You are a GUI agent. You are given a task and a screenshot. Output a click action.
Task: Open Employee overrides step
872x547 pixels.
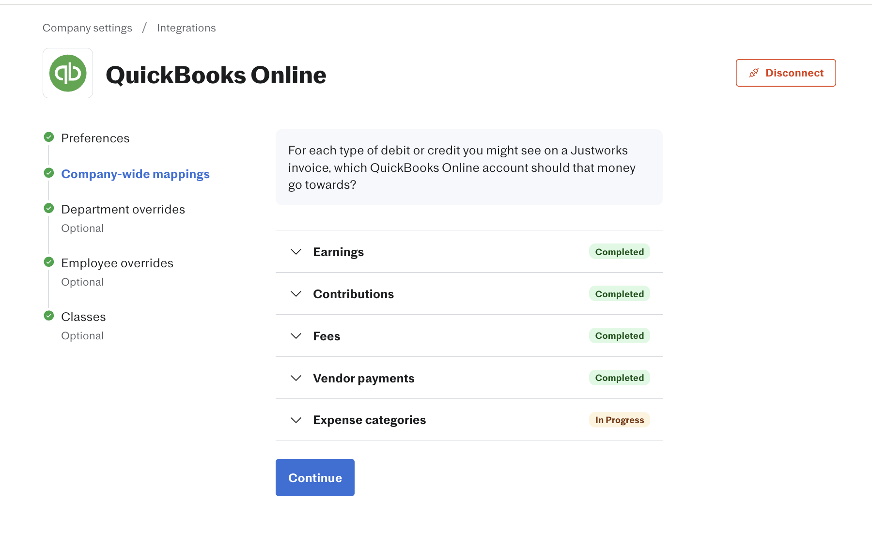(x=117, y=263)
